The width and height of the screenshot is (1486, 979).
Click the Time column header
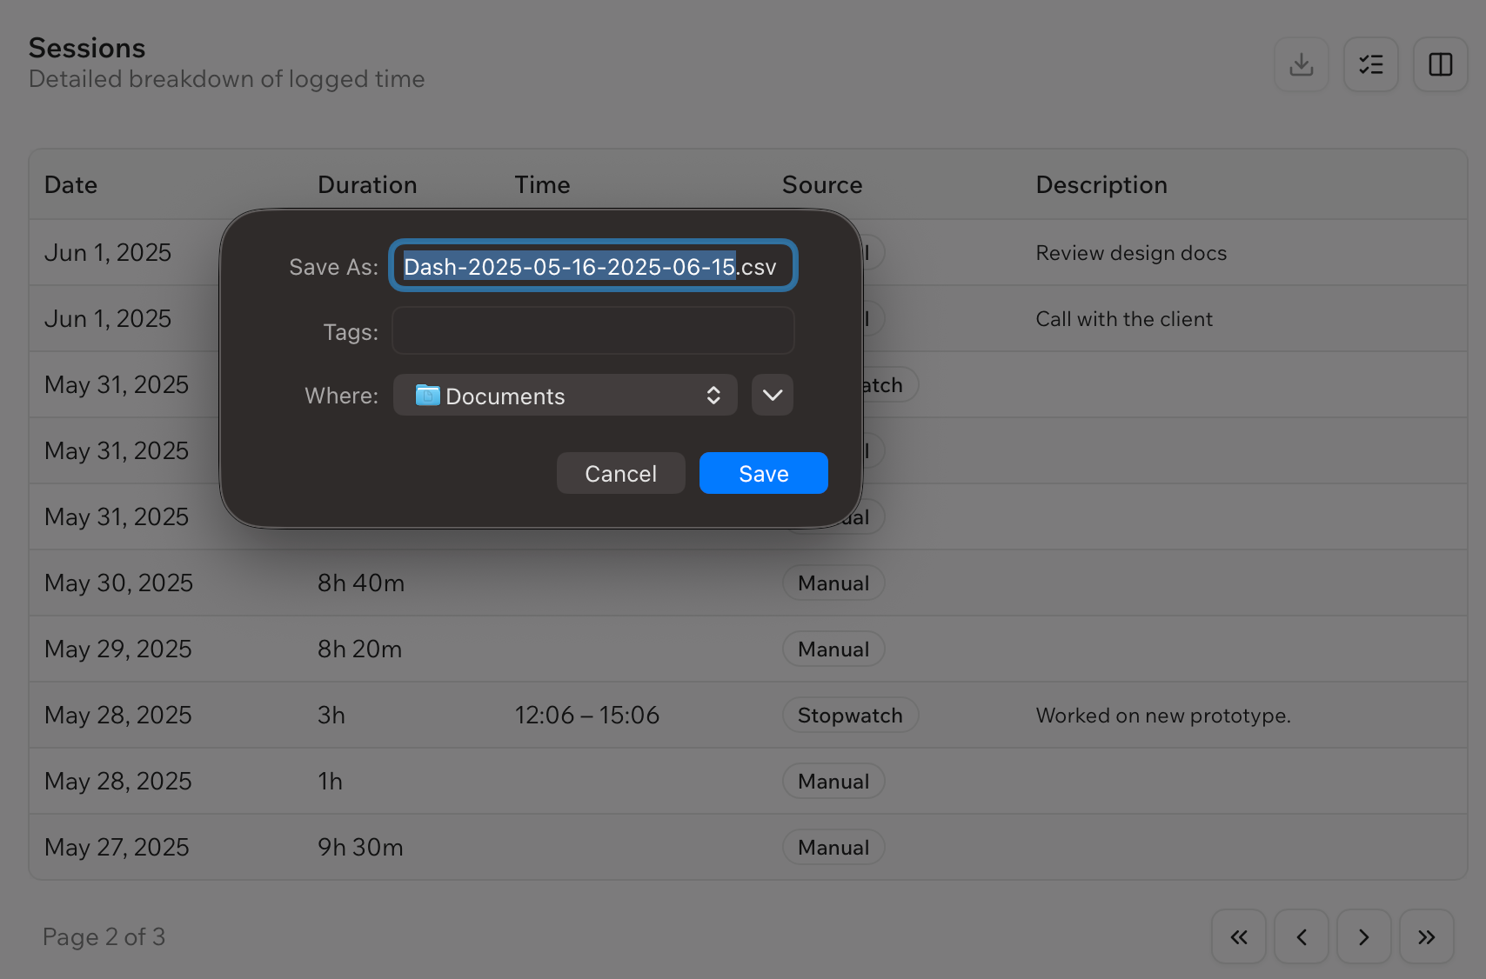pyautogui.click(x=542, y=185)
